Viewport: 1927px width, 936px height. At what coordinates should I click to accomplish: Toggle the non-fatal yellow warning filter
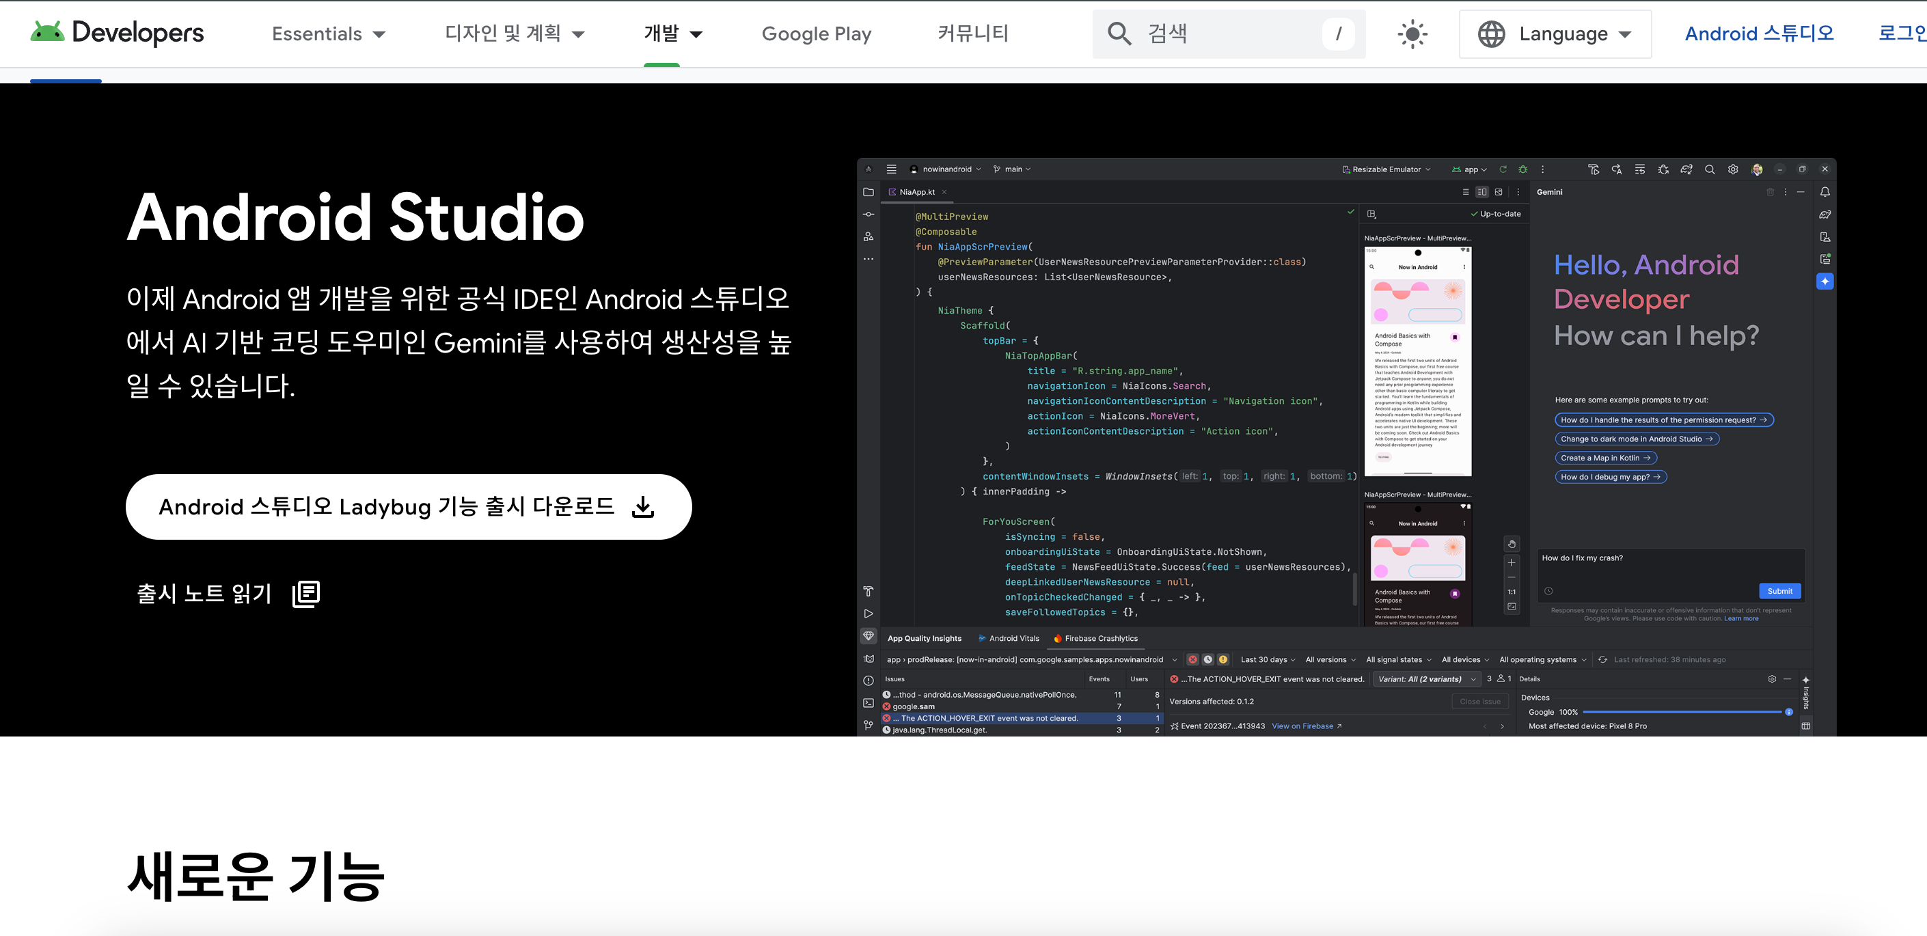point(1223,659)
